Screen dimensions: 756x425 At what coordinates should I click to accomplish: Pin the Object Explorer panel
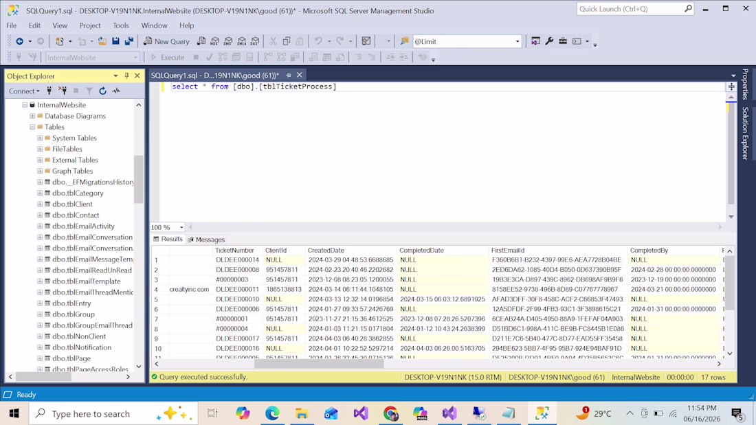click(127, 76)
